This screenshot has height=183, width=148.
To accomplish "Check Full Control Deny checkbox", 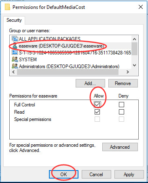I will click(x=121, y=104).
